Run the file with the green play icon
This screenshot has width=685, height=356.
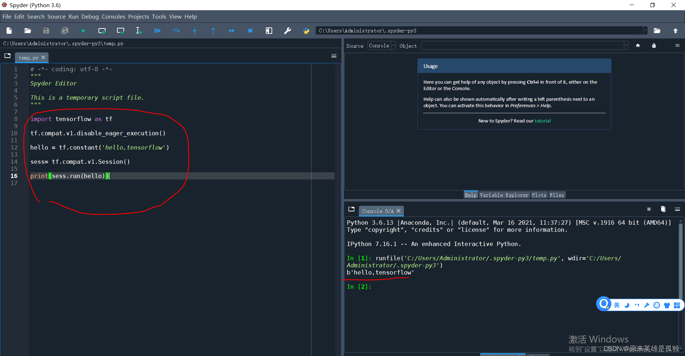point(83,31)
